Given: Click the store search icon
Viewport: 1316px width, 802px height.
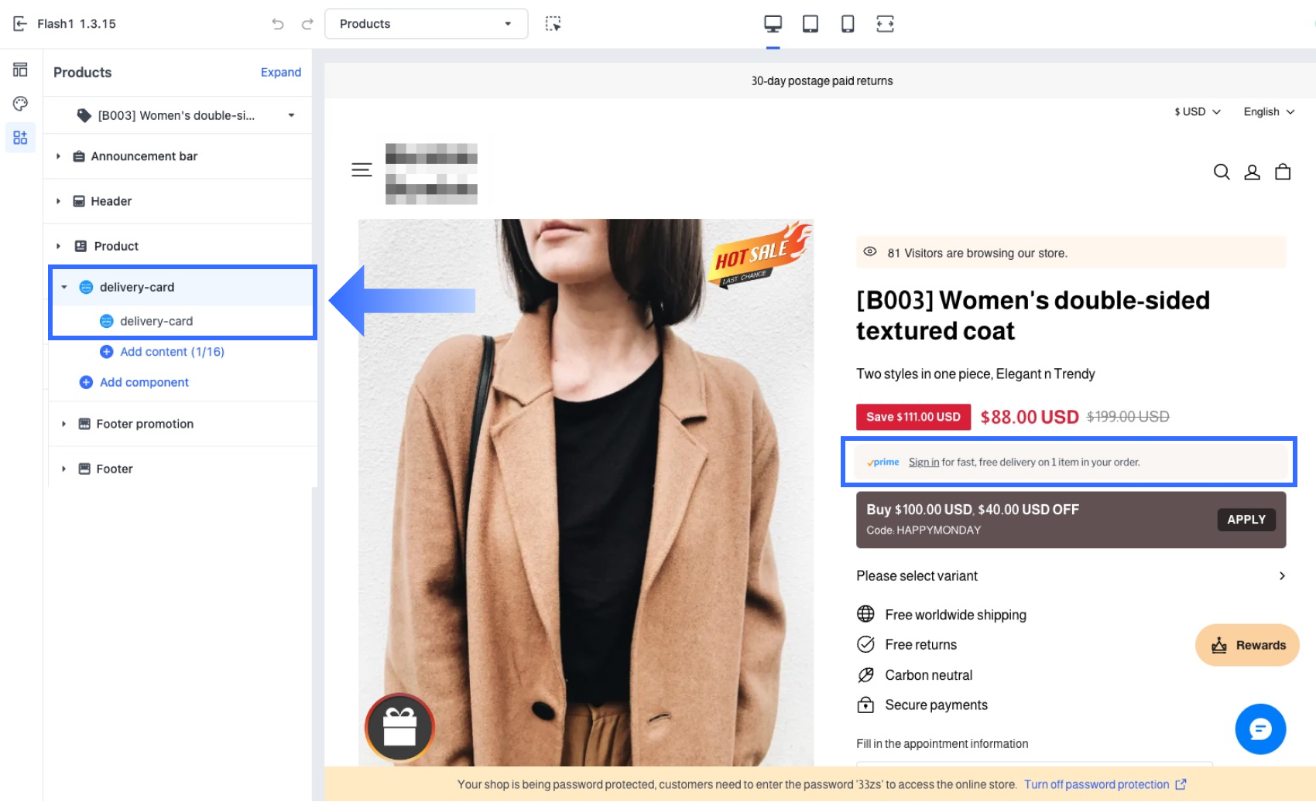Looking at the screenshot, I should 1222,172.
